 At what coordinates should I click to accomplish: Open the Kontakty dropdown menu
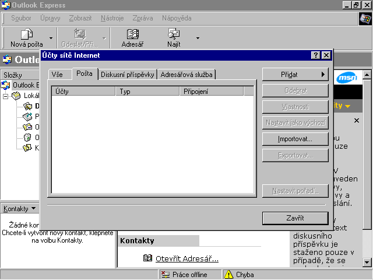click(x=19, y=209)
